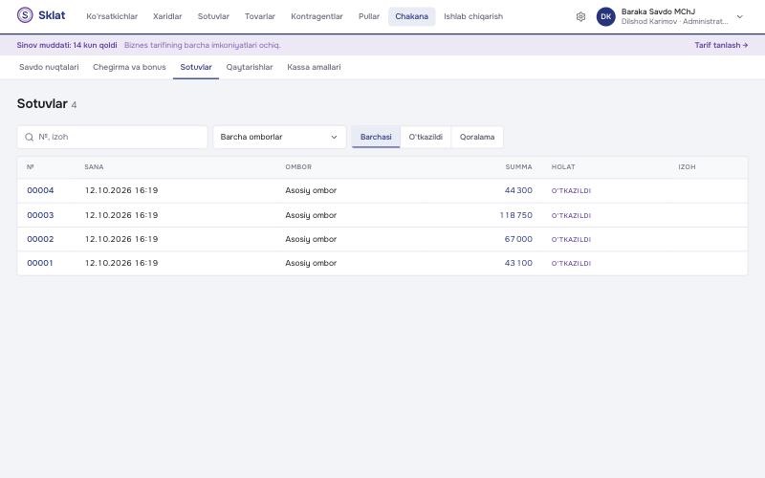Screen dimensions: 765x478
Task: Open Sotuvlar in top navigation
Action: [213, 16]
